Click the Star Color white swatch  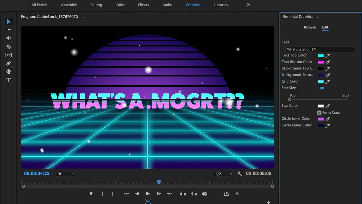pyautogui.click(x=321, y=106)
